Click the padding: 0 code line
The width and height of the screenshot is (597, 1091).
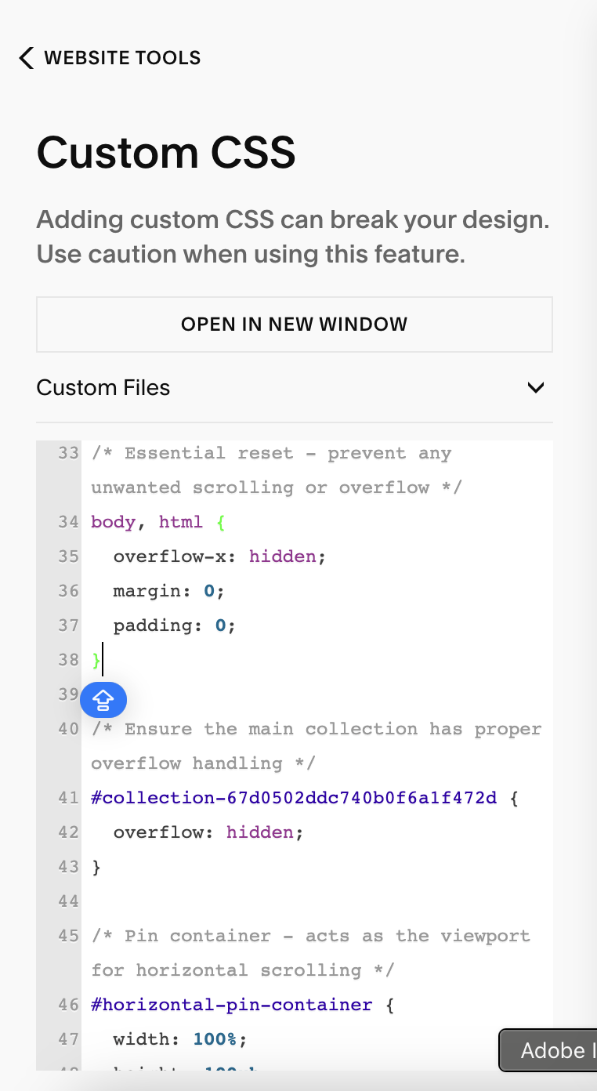click(x=175, y=625)
